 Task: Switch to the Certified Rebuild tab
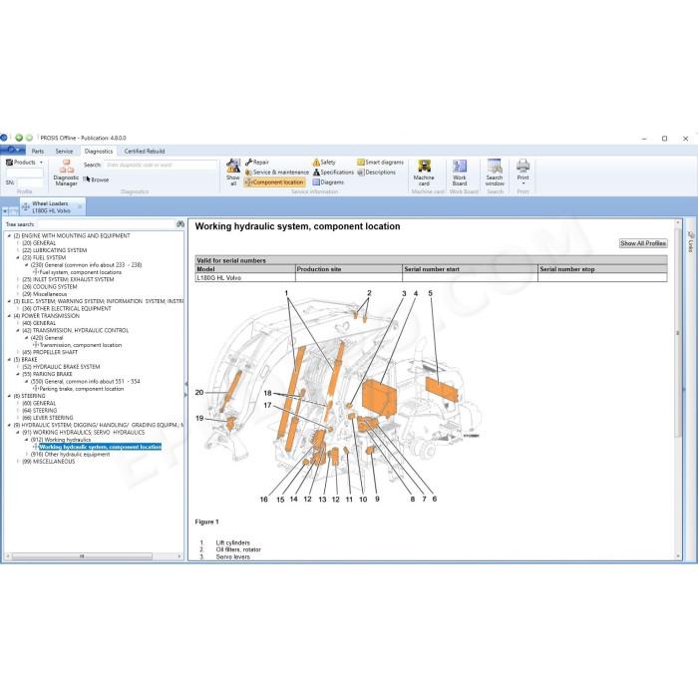coord(145,152)
